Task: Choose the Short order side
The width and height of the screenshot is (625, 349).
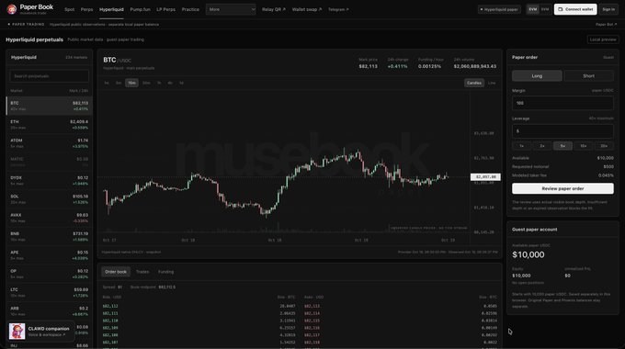Action: point(589,75)
